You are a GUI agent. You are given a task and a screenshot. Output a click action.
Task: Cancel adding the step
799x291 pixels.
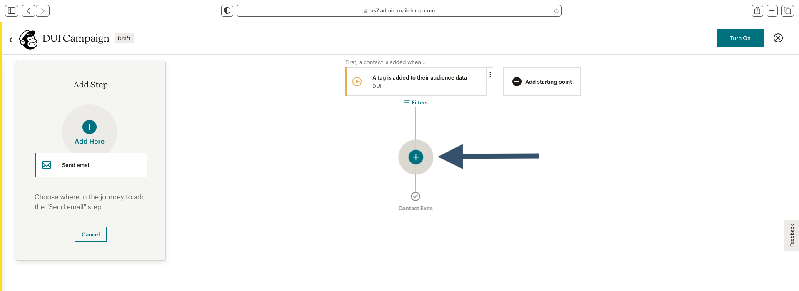91,234
